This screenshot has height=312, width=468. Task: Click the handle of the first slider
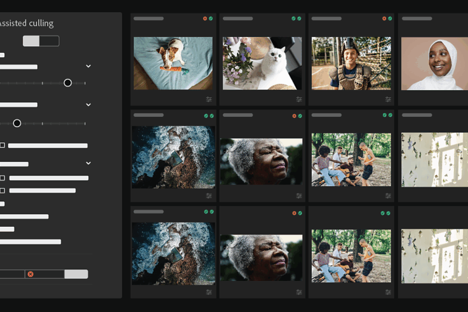[x=67, y=83]
